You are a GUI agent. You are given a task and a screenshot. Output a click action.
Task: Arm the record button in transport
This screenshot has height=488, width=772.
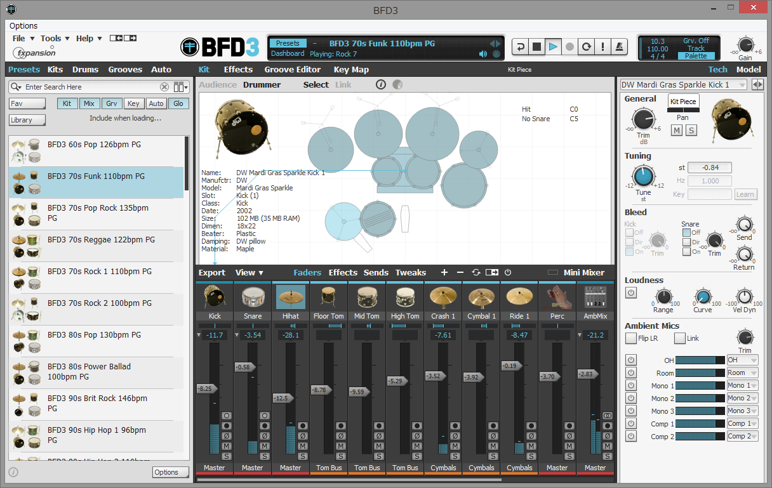(569, 46)
